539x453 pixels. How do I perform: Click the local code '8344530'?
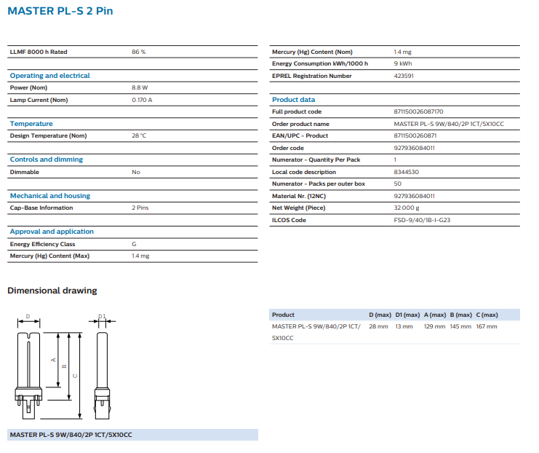(407, 172)
